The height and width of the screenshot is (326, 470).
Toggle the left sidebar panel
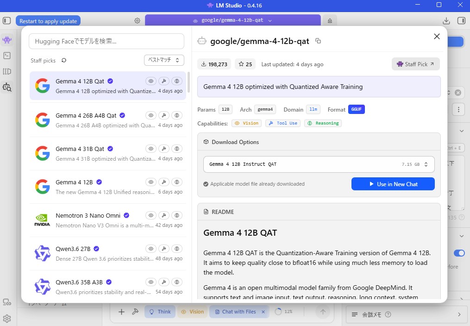[x=6, y=21]
